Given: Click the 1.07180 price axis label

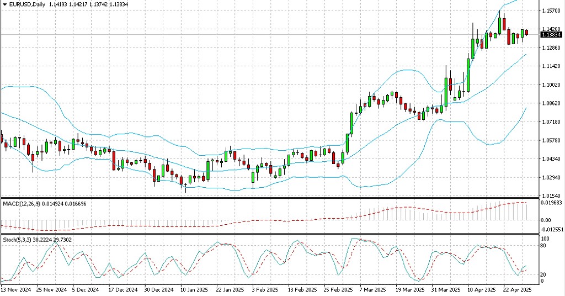Looking at the screenshot, I should coord(551,121).
